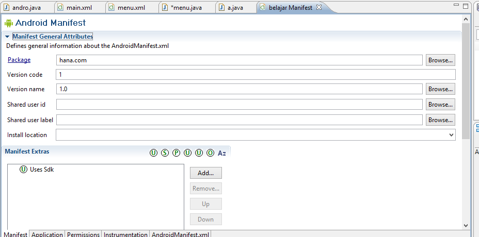Click the Up button
Viewport: 479px width, 237px height.
point(205,204)
